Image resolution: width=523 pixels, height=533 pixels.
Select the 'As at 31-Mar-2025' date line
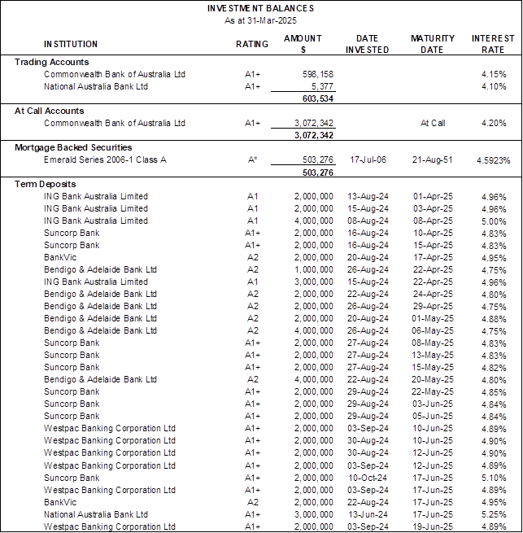tap(259, 19)
